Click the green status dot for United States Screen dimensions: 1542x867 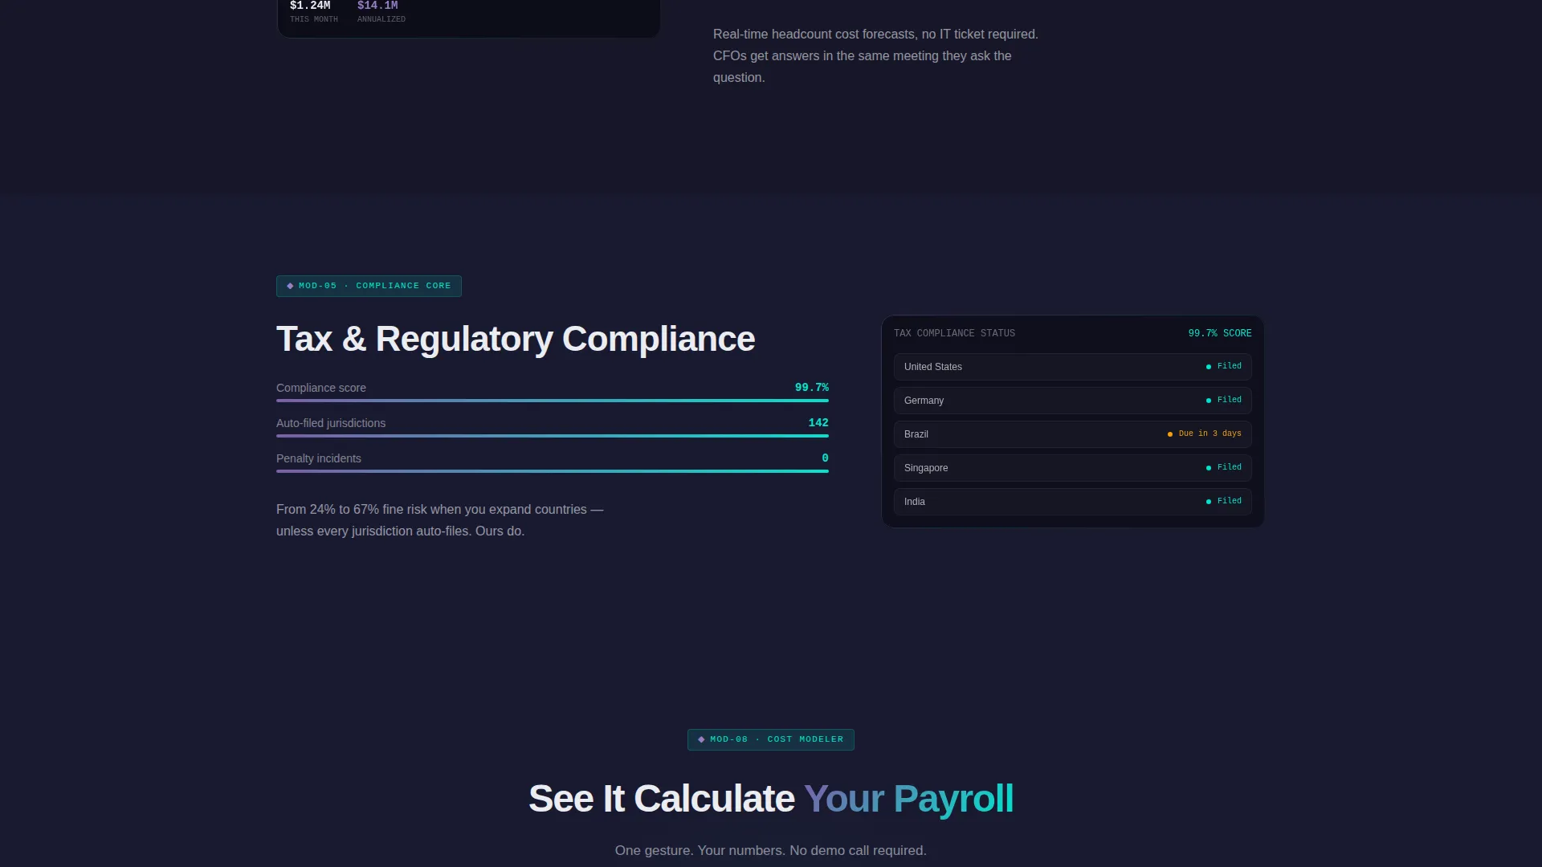pyautogui.click(x=1209, y=367)
